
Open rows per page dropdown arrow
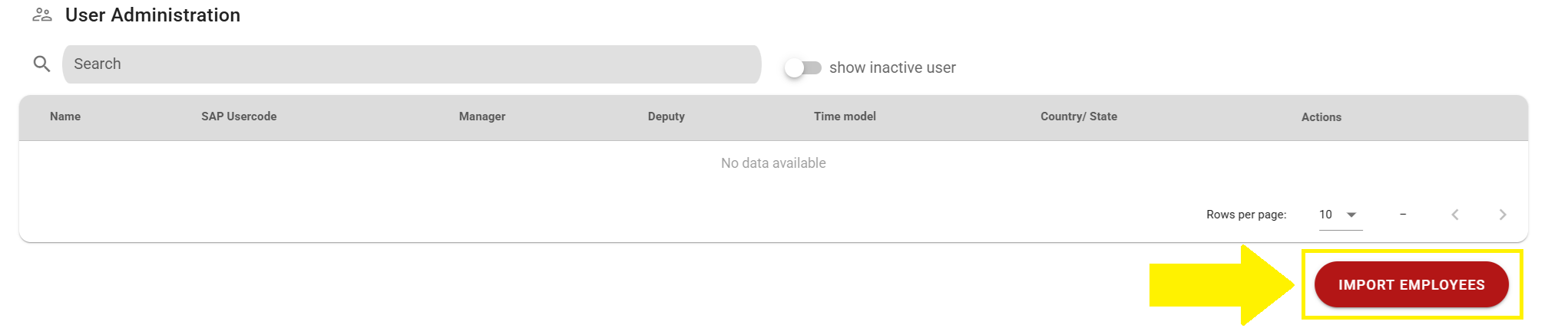point(1351,215)
